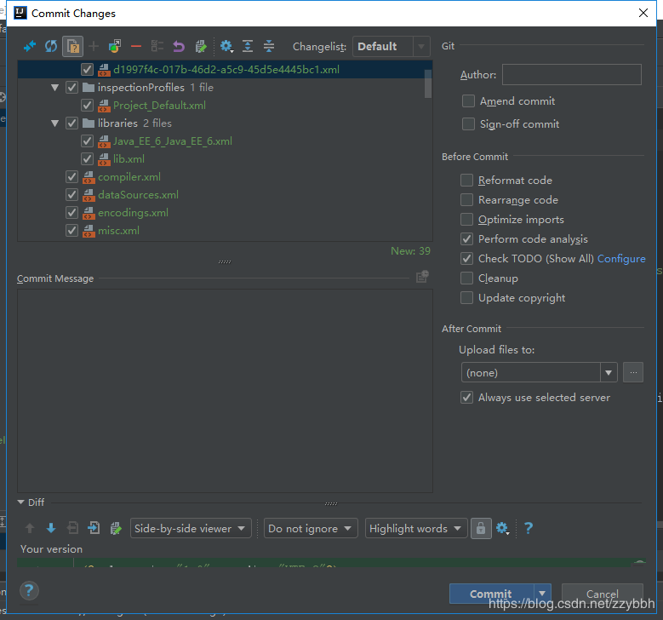Enable the Amend commit checkbox
Viewport: 663px width, 620px height.
[468, 101]
